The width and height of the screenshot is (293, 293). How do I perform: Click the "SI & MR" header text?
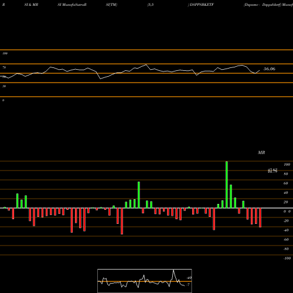(31, 5)
